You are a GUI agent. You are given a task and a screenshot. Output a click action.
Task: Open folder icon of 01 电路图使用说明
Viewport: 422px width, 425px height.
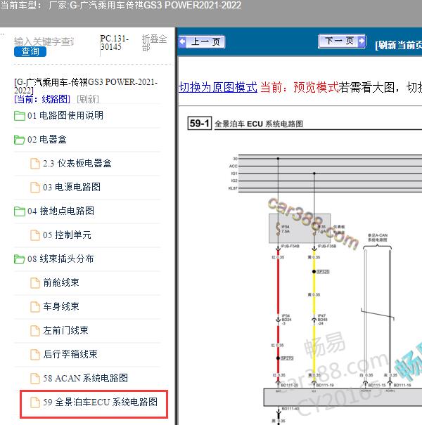pyautogui.click(x=20, y=116)
